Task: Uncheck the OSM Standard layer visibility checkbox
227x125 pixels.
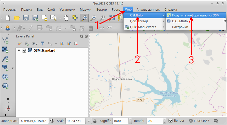Action: click(24, 51)
